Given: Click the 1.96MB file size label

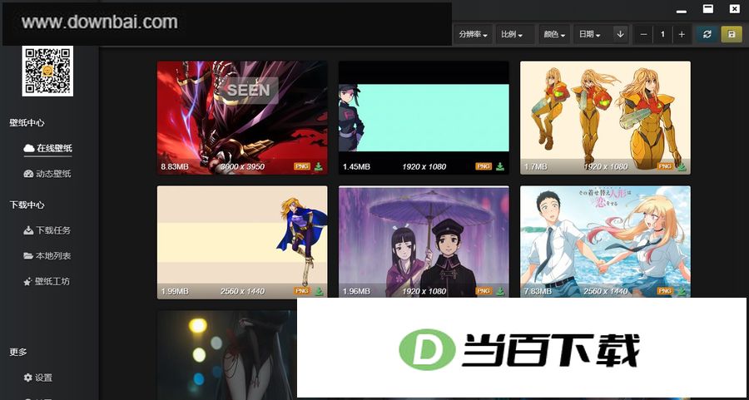Looking at the screenshot, I should (356, 291).
